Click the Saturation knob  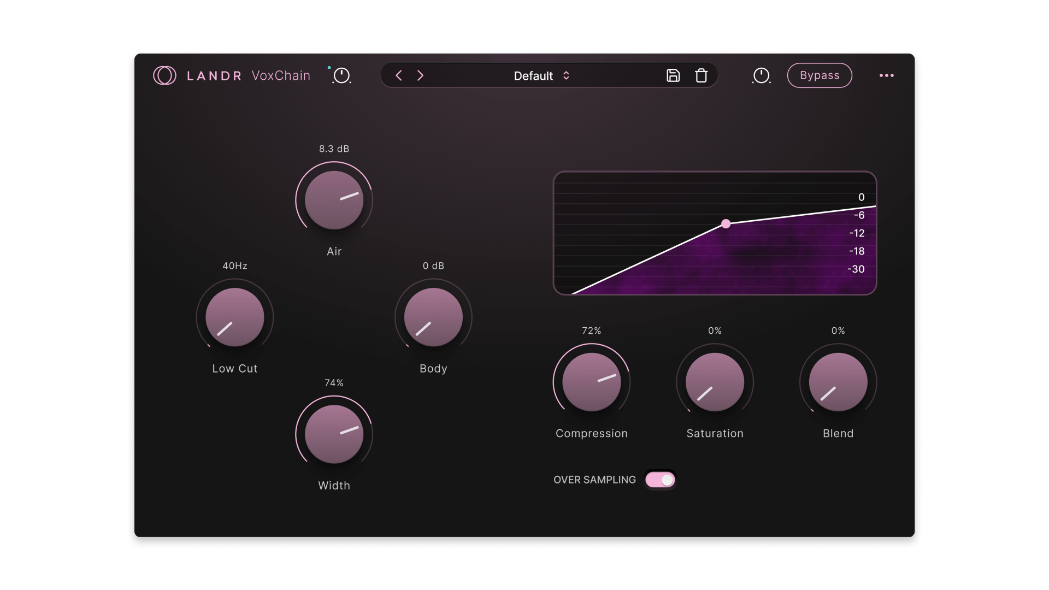pyautogui.click(x=715, y=382)
